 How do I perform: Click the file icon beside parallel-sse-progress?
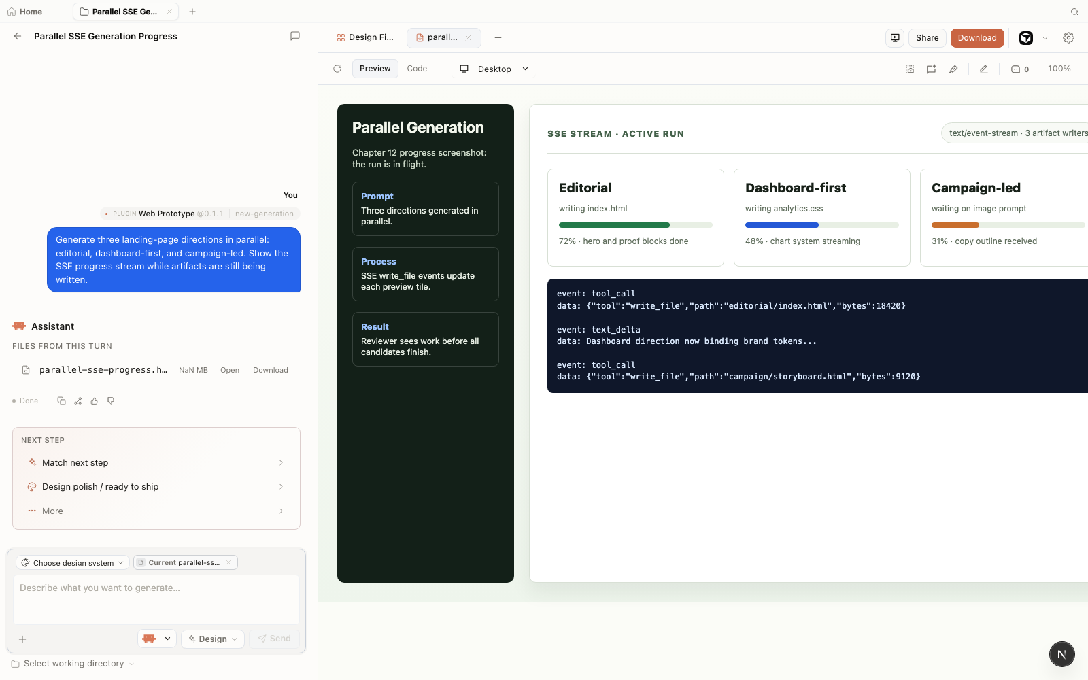(x=26, y=370)
